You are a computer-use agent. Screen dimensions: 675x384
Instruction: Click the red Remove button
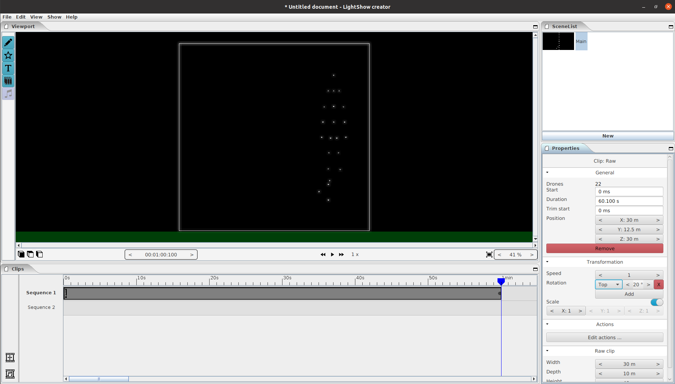coord(604,248)
